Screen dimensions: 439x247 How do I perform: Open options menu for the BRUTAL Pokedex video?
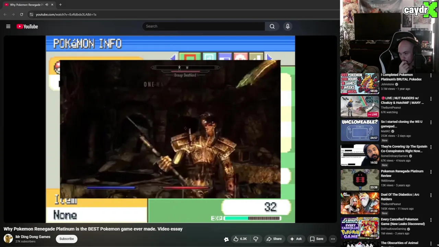coord(431,75)
